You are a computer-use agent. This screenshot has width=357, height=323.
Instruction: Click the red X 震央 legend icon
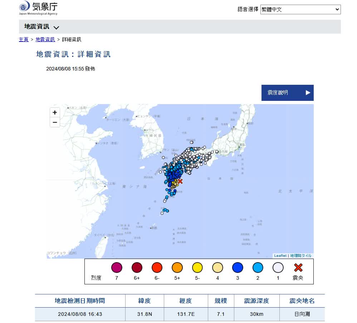click(x=298, y=268)
